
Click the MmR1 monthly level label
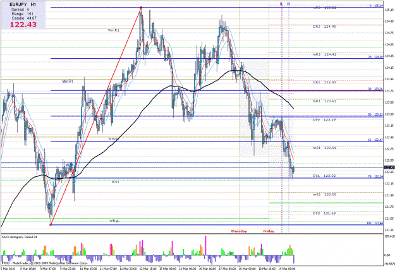[68, 81]
